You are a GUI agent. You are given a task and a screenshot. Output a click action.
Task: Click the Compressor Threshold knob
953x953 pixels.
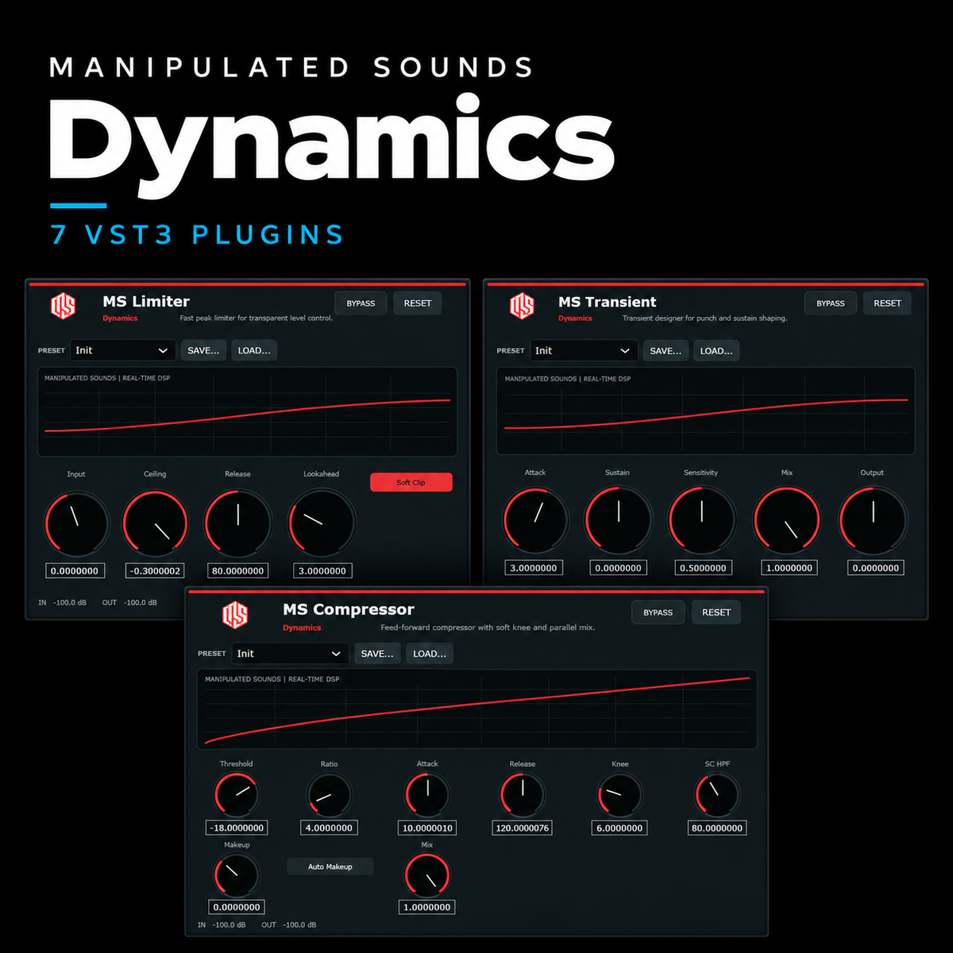237,794
